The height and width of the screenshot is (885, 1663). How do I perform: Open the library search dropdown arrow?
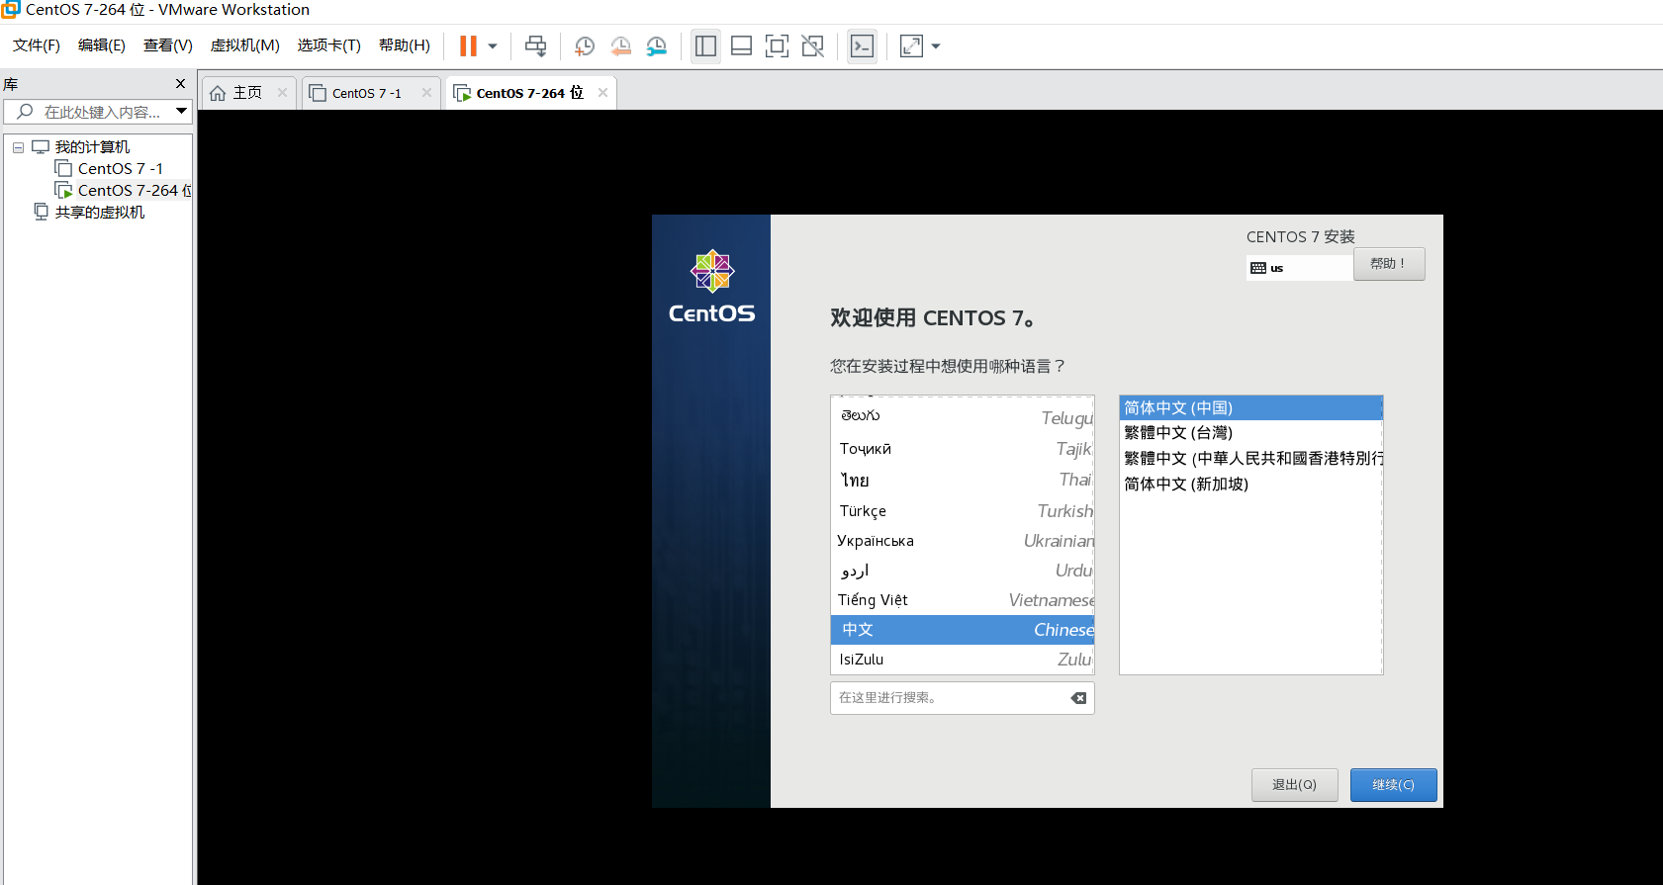pos(182,112)
